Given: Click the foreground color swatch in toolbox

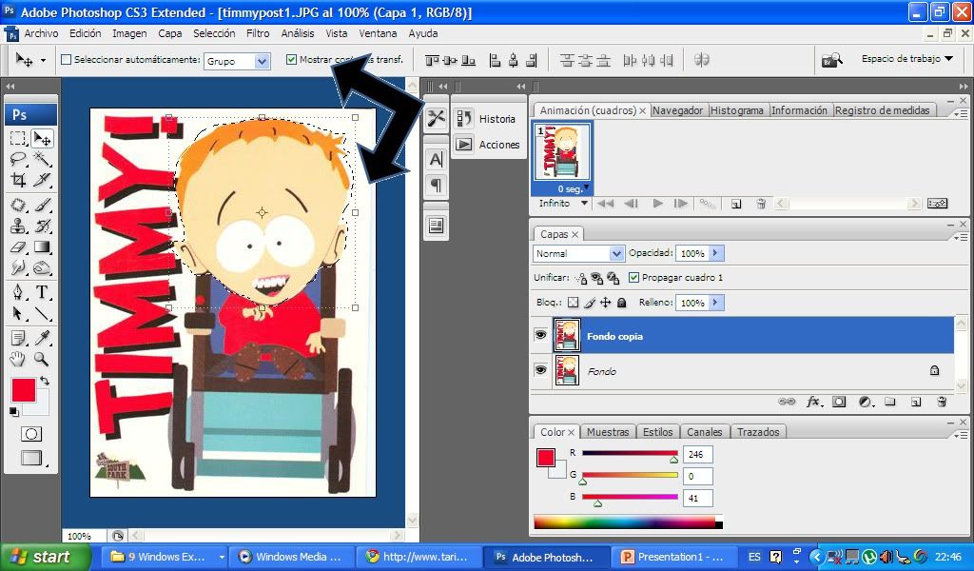Looking at the screenshot, I should pos(24,390).
